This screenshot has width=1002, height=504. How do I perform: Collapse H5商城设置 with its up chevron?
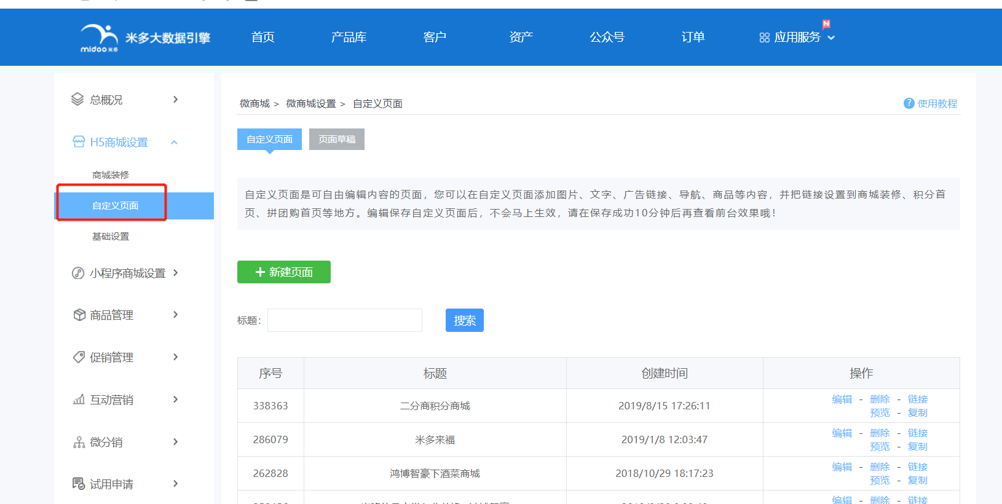click(174, 142)
